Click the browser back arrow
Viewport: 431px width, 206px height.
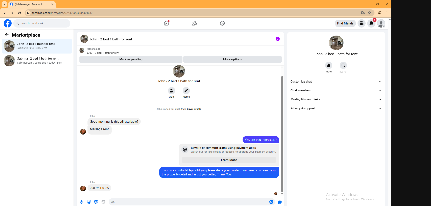click(x=5, y=13)
